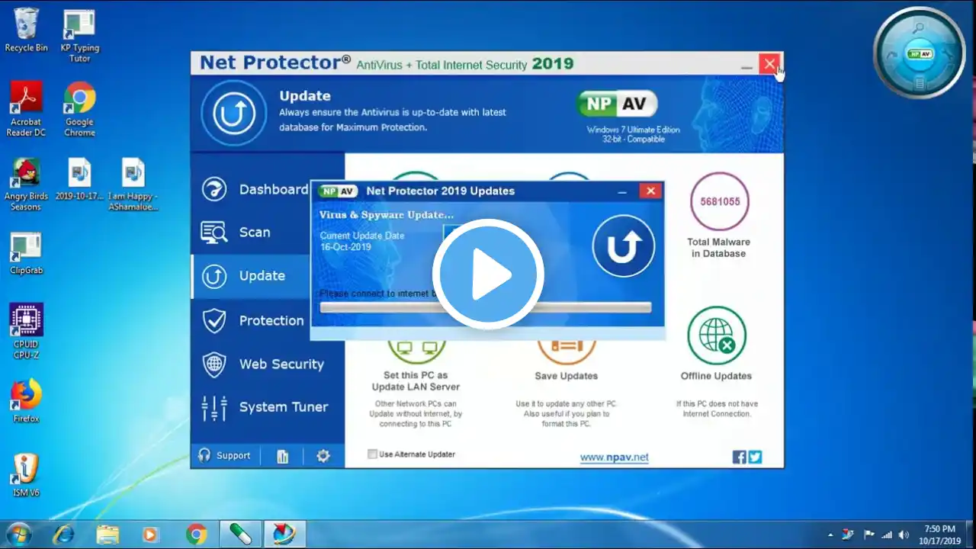976x549 pixels.
Task: Click the NP AV logo in the header
Action: 618,104
